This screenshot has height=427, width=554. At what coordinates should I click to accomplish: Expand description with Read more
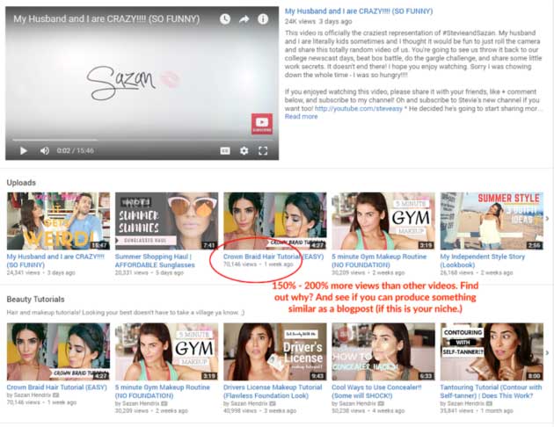[301, 117]
